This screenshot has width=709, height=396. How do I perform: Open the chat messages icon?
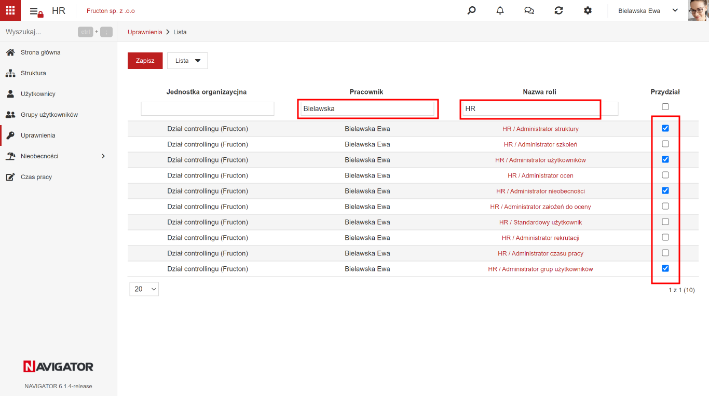click(x=529, y=10)
